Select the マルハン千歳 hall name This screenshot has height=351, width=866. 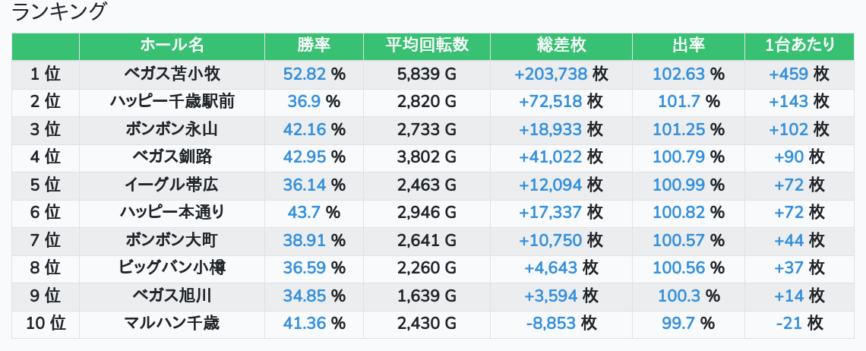click(x=172, y=323)
